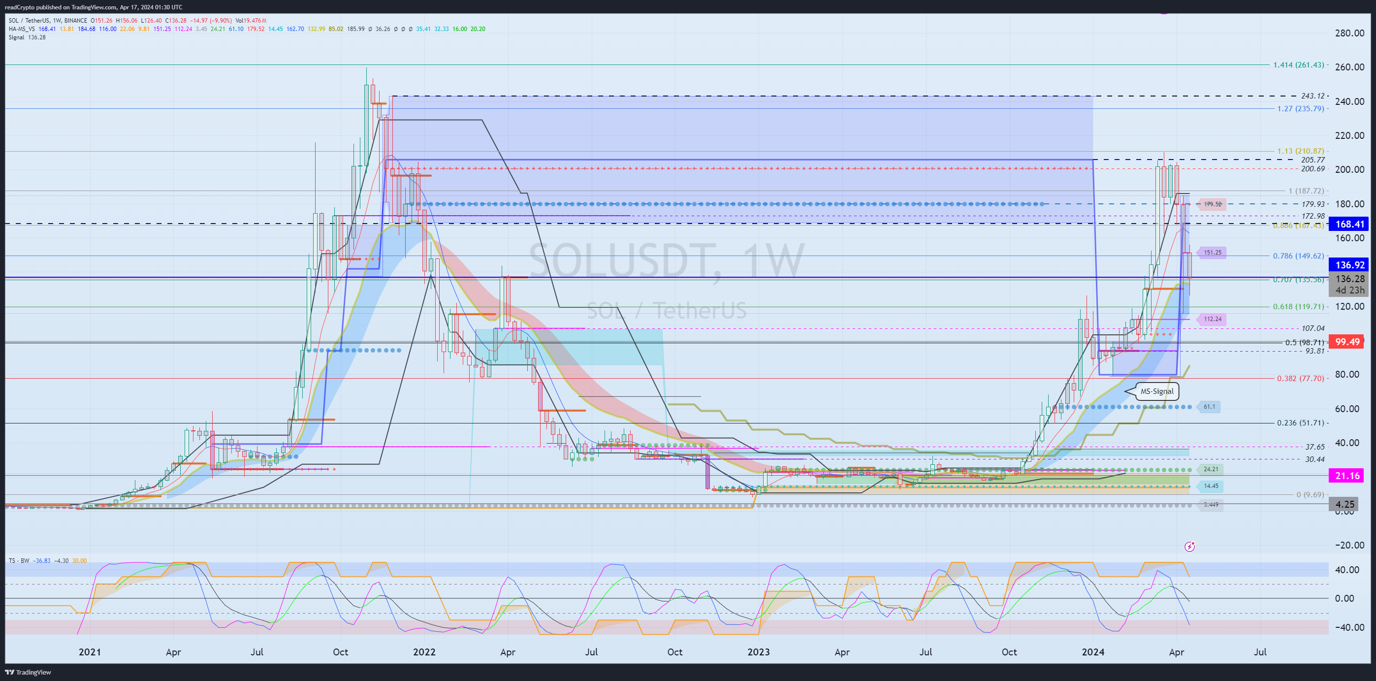Select the HA-MS_VS indicator legend name

click(22, 29)
